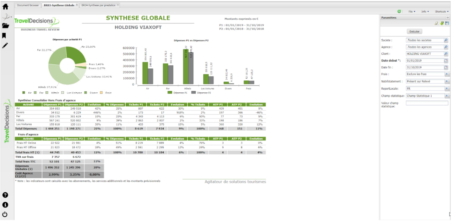Click the Total Dépenses value 1 444 251
The image size is (452, 223).
coord(52,129)
